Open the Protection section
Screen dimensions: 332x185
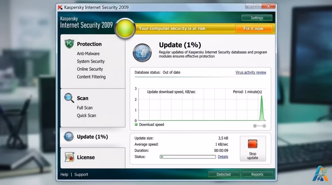(x=89, y=44)
